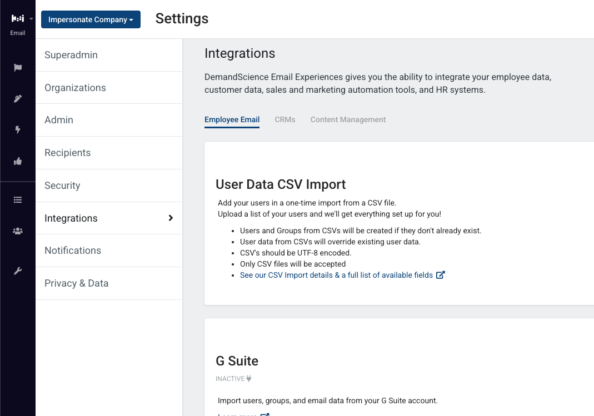This screenshot has width=594, height=416.
Task: Open the Security settings section
Action: [x=109, y=186]
